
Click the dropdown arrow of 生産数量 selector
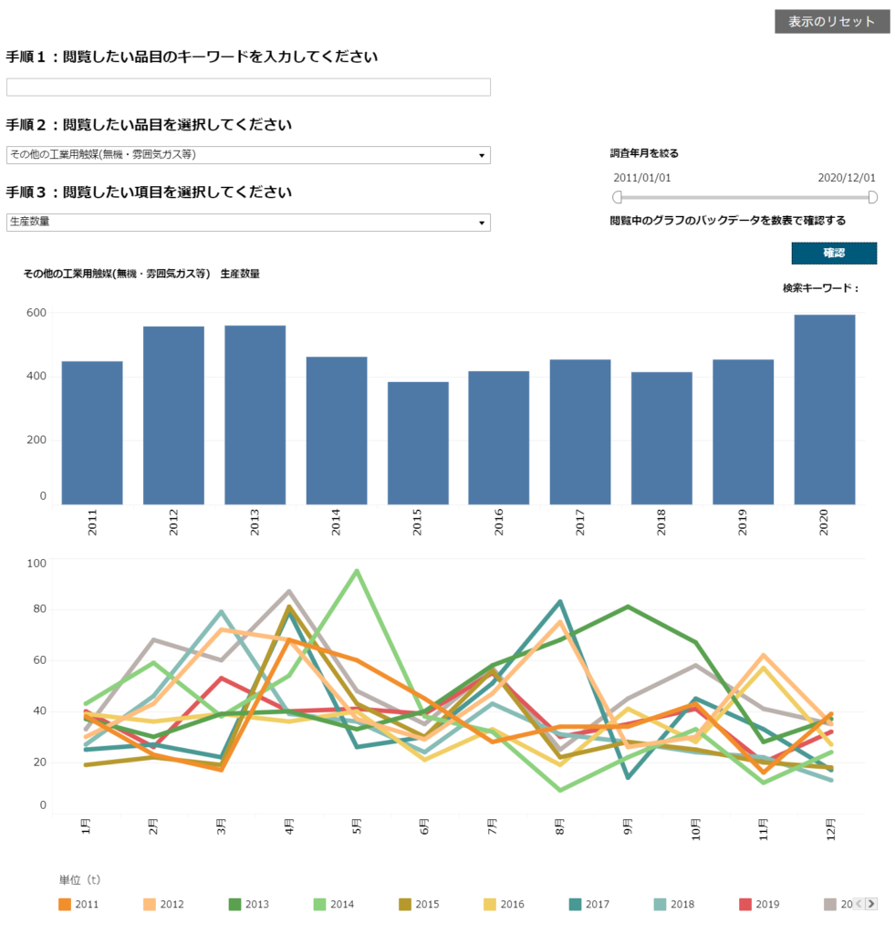coord(482,223)
